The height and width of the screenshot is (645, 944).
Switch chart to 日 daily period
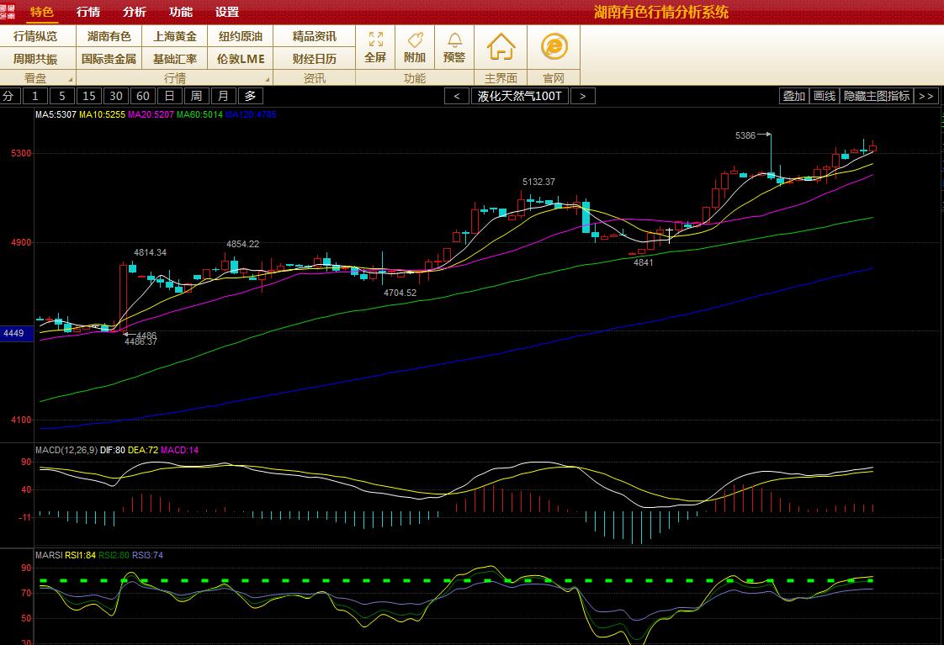point(170,96)
